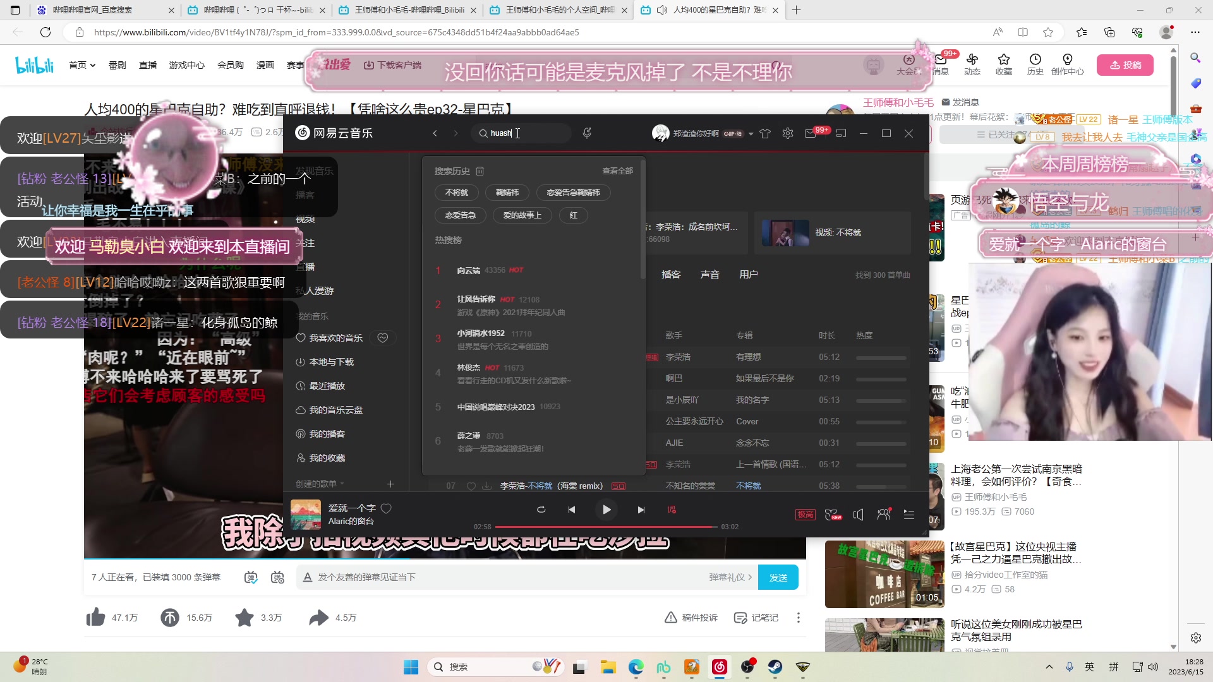The height and width of the screenshot is (682, 1213).
Task: Open the 记笔记 notes tool
Action: pyautogui.click(x=756, y=618)
